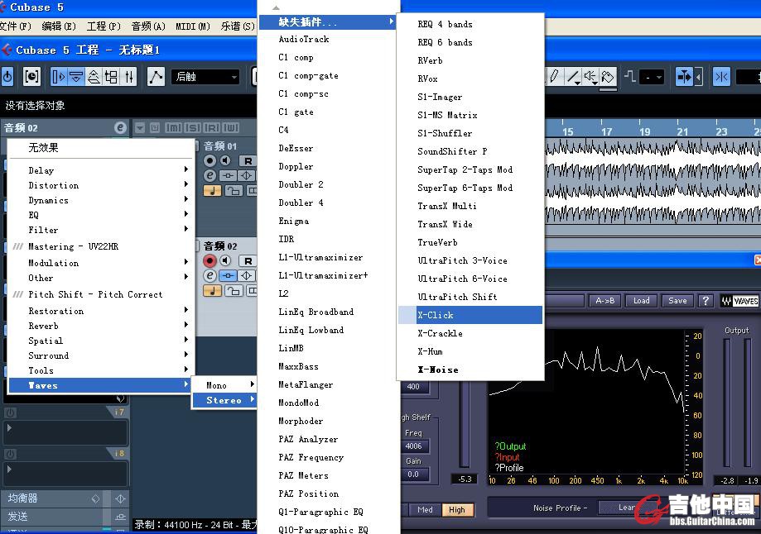This screenshot has height=534, width=761.
Task: Open channel settings for track 音频 01
Action: (210, 176)
